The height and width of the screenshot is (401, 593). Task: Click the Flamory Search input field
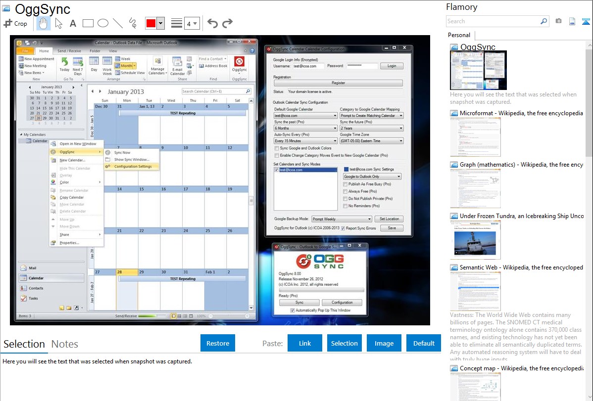pos(493,21)
